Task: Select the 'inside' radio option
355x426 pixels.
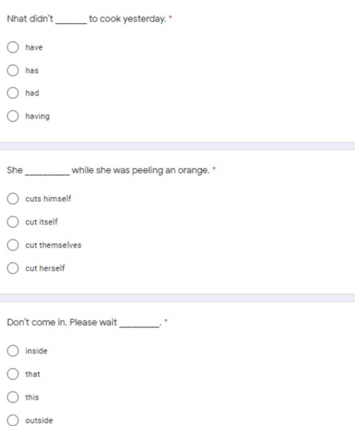Action: click(x=13, y=351)
